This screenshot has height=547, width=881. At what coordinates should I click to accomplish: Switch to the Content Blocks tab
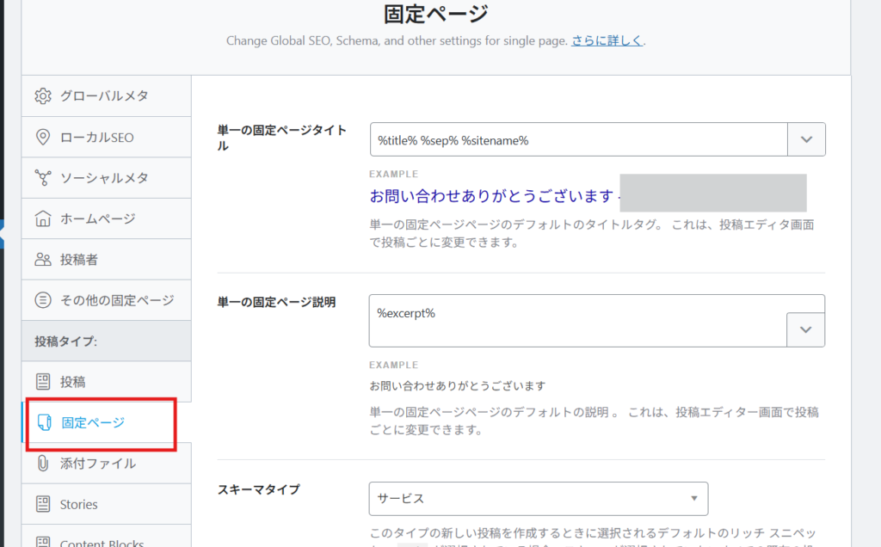click(102, 541)
